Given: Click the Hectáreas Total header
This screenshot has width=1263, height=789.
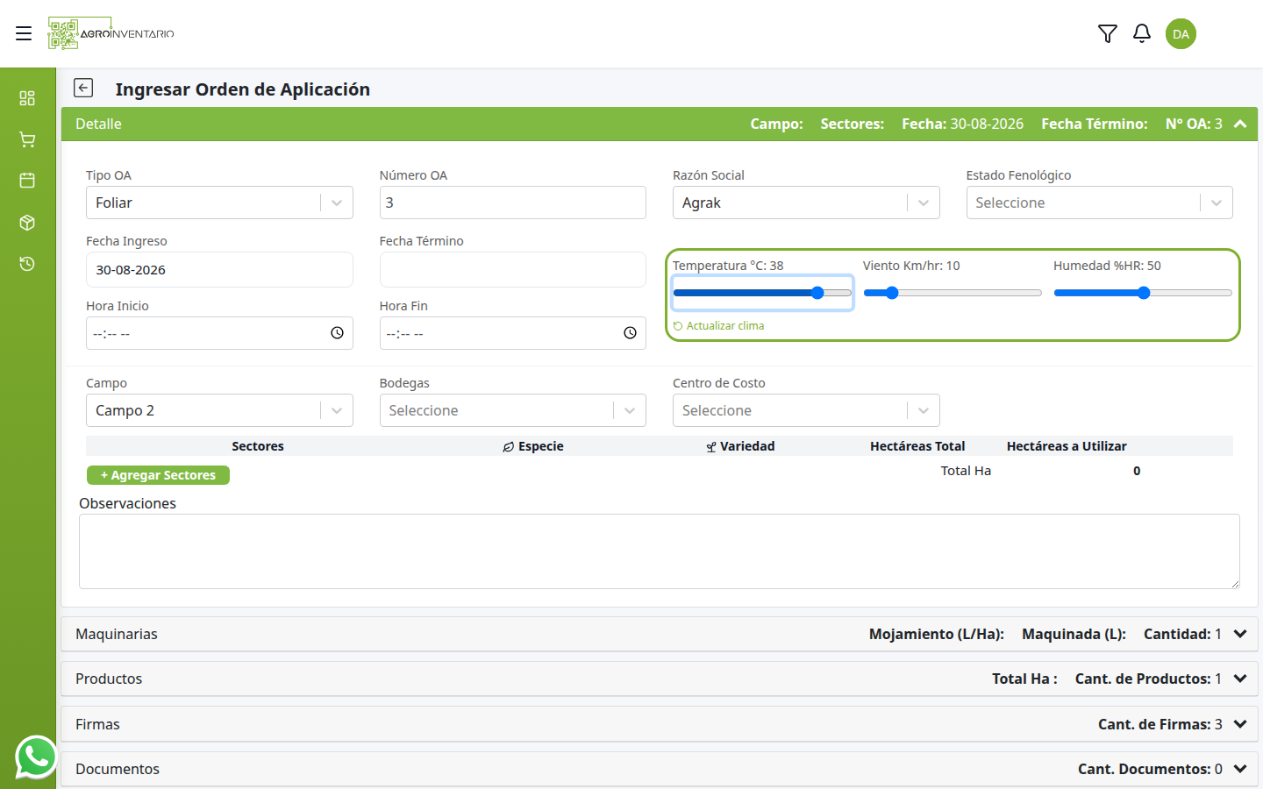Looking at the screenshot, I should coord(917,446).
